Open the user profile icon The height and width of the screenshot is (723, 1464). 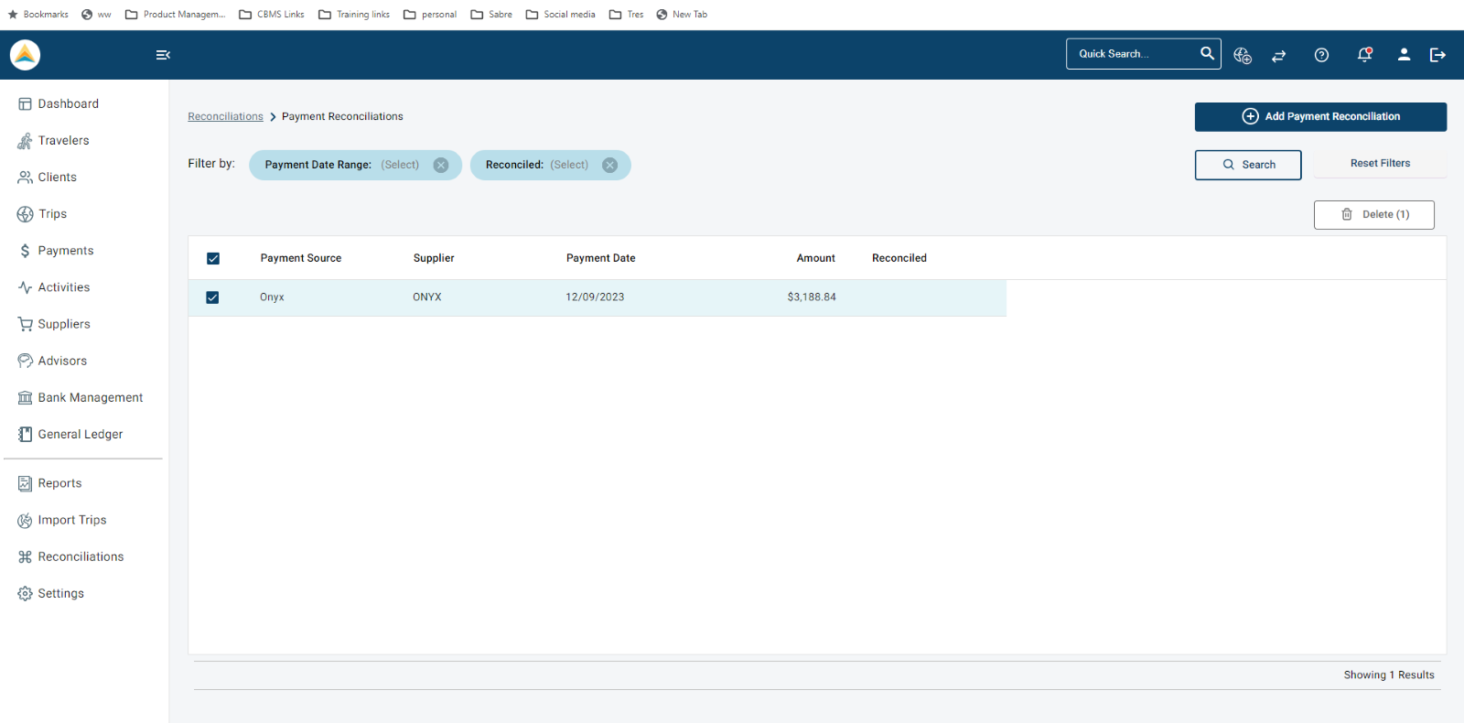click(x=1404, y=55)
